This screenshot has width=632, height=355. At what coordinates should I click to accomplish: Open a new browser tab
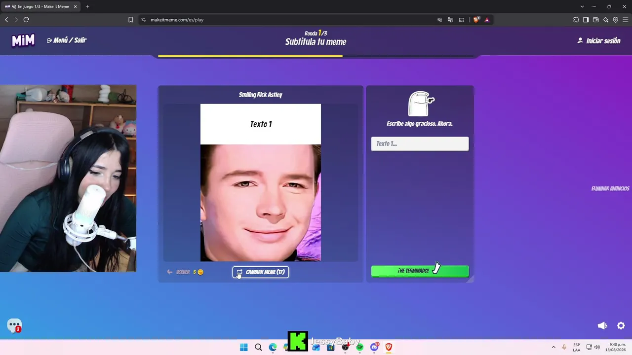click(x=87, y=6)
